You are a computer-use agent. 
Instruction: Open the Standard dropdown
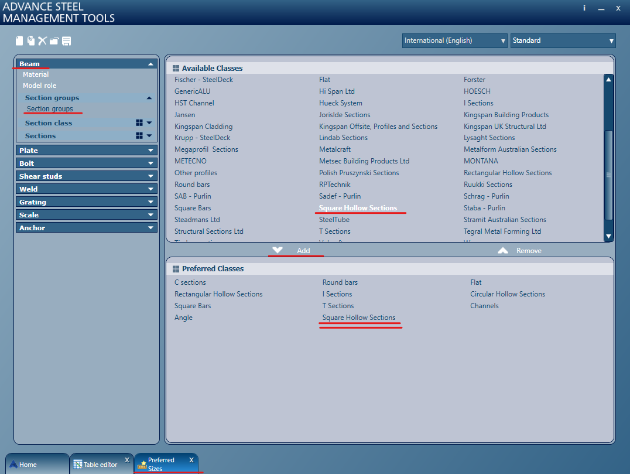(563, 40)
